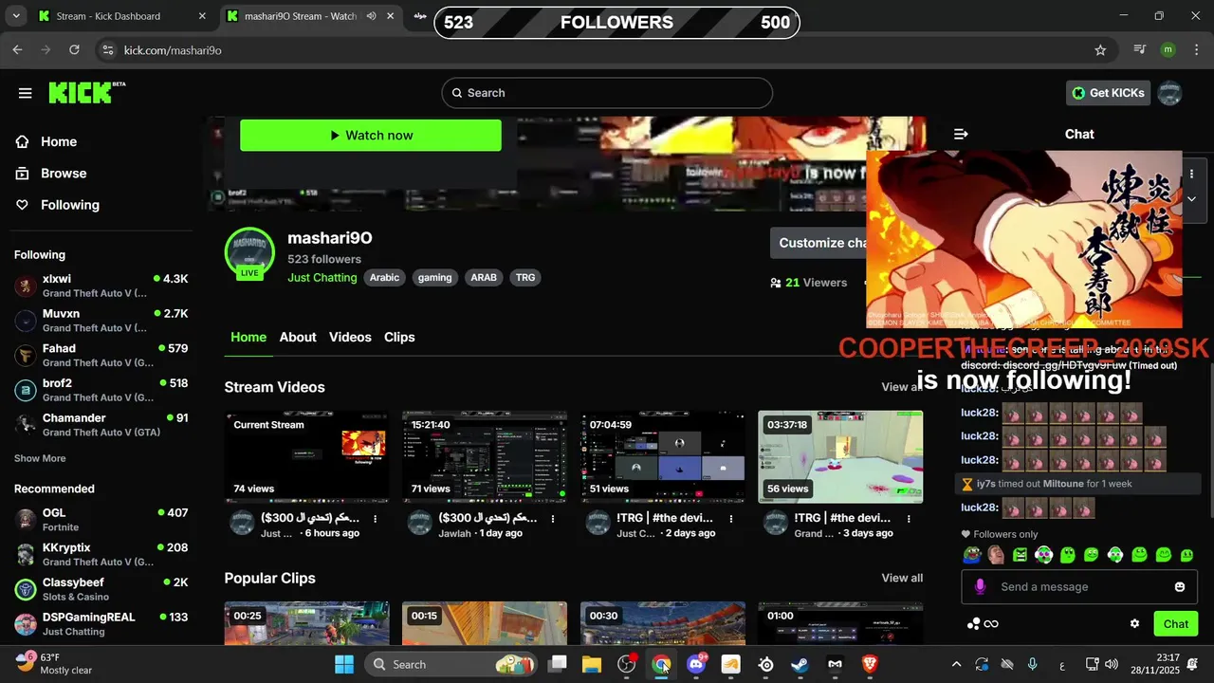
Task: Bookmark this page with star icon
Action: point(1100,50)
